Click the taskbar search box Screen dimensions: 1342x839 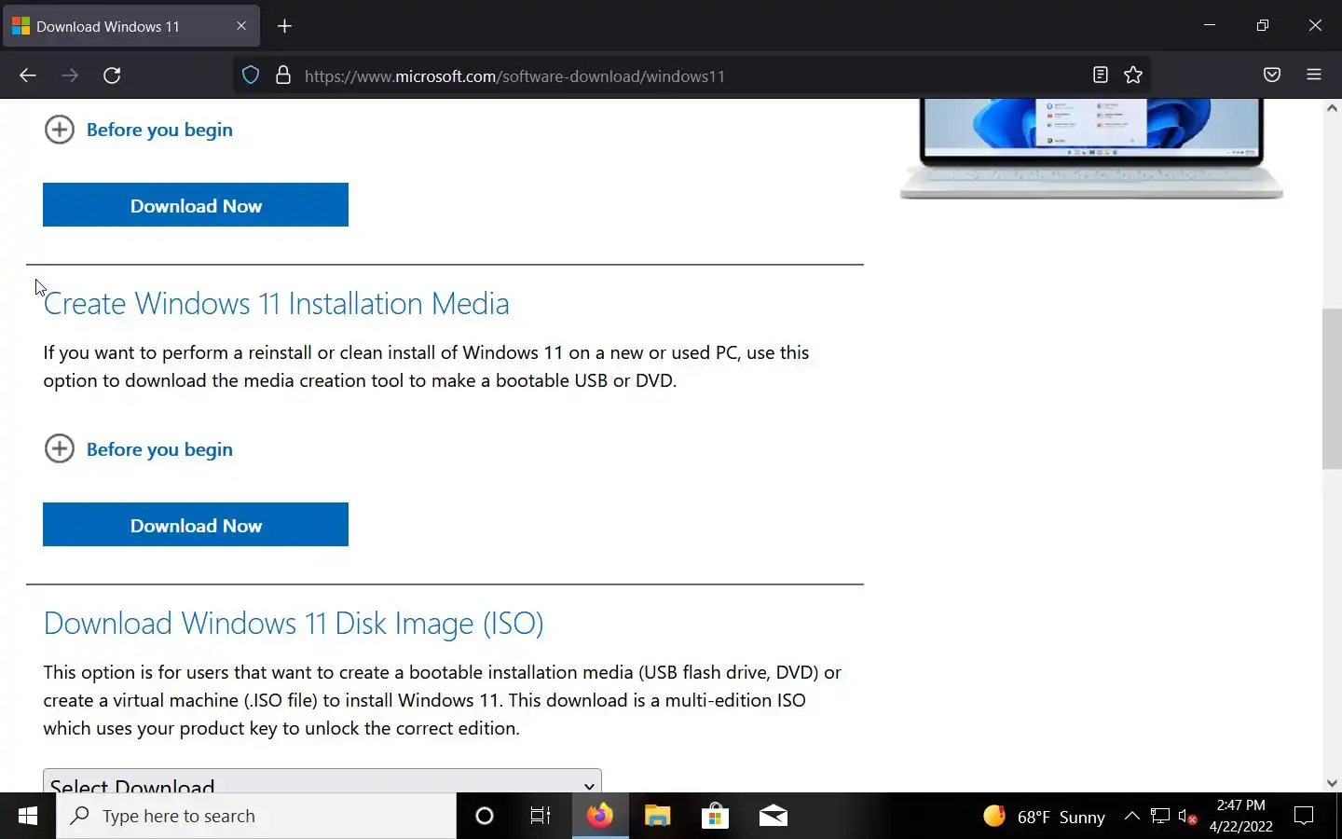click(x=256, y=817)
